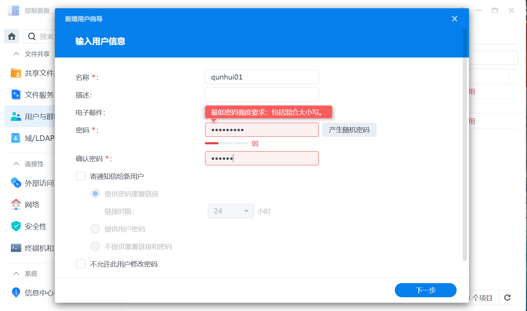Click the home icon above the sidebar

click(11, 36)
